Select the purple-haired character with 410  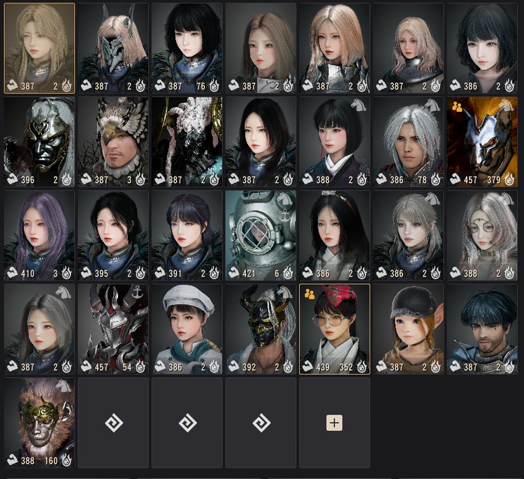39,235
